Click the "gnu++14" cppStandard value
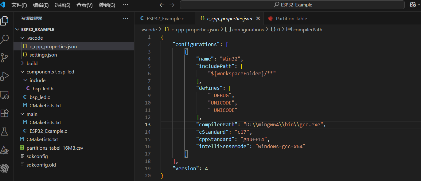421x181 pixels. [254, 139]
